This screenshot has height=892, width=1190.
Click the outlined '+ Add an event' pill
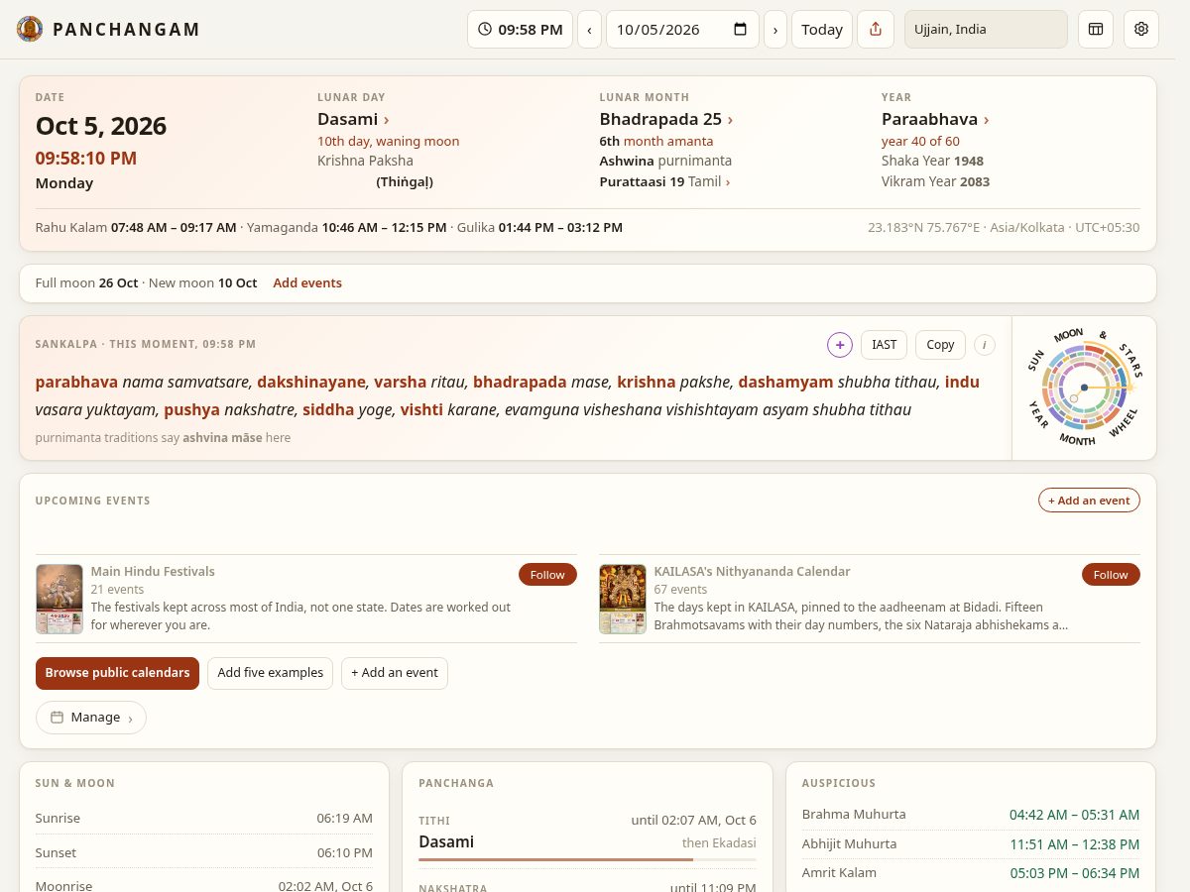click(x=1089, y=501)
